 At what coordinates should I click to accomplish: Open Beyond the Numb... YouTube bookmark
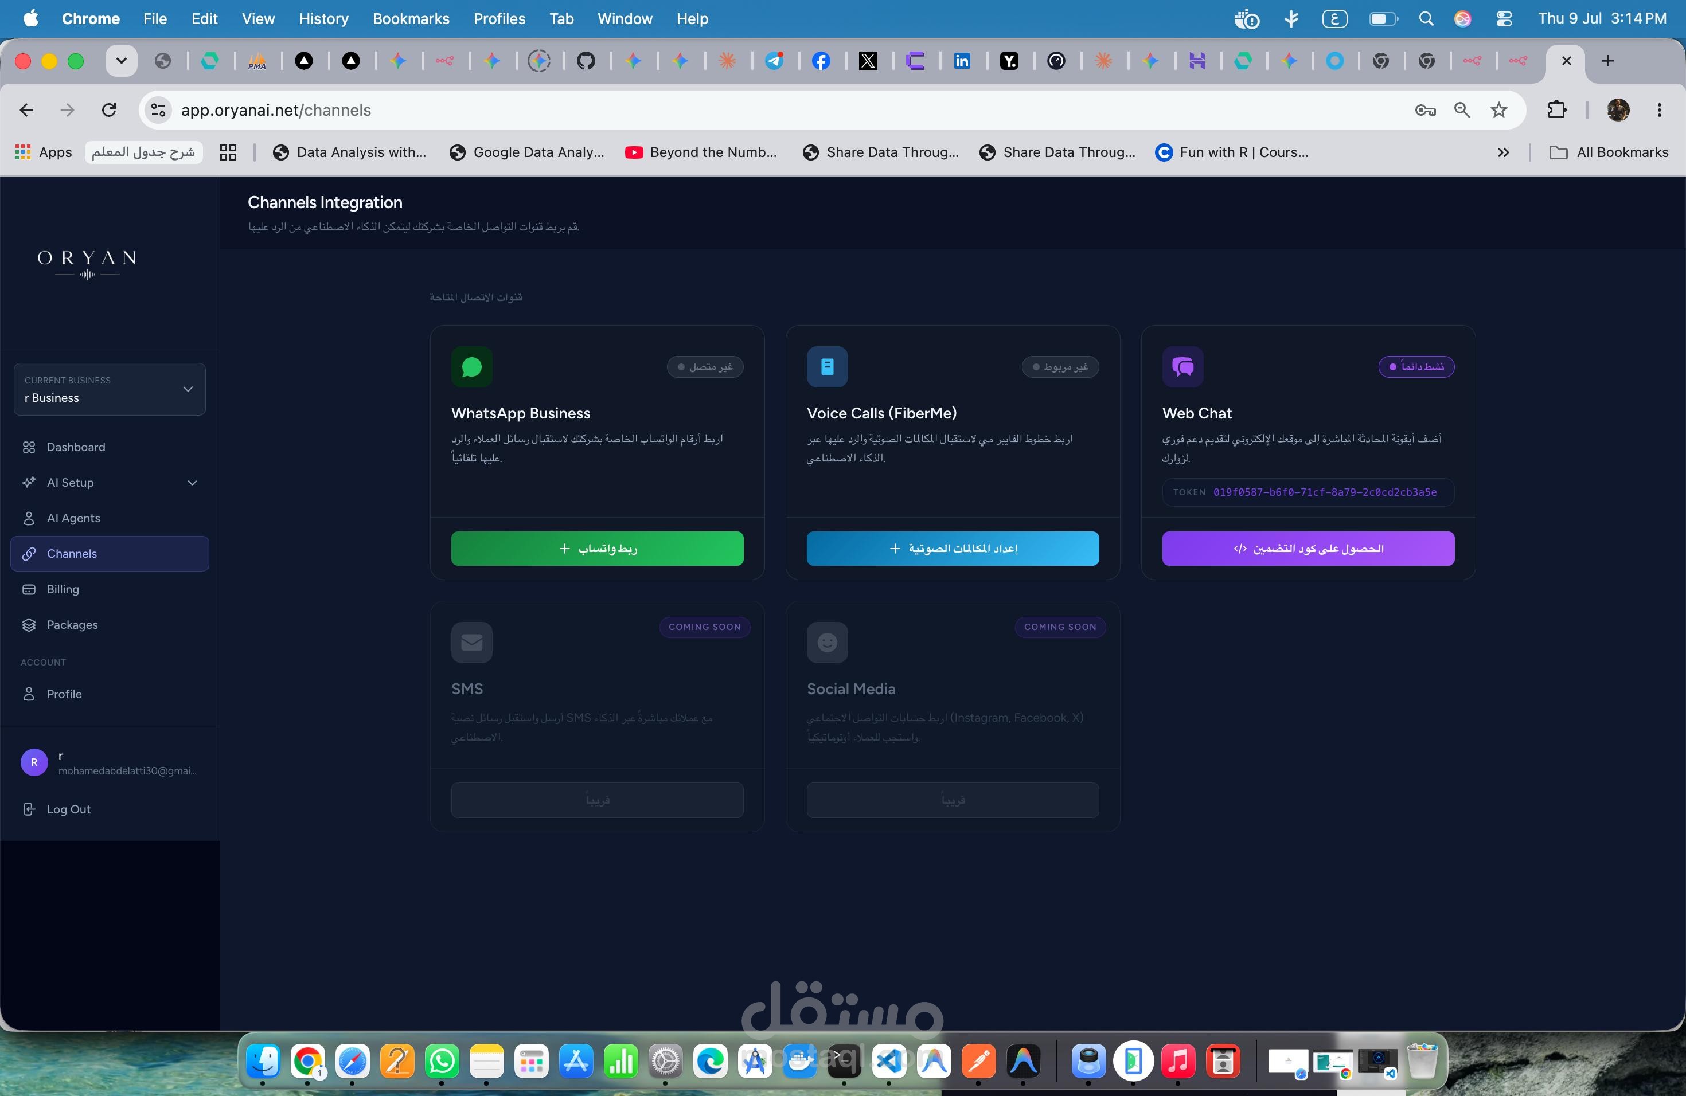coord(701,152)
